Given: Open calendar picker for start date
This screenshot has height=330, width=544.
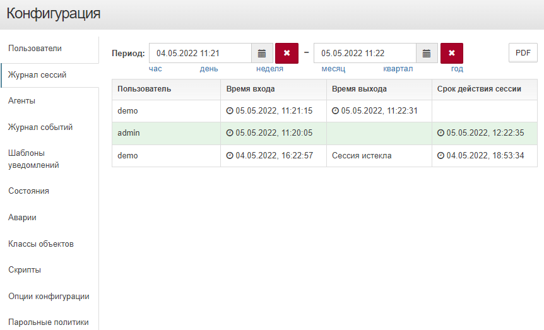Looking at the screenshot, I should [262, 53].
